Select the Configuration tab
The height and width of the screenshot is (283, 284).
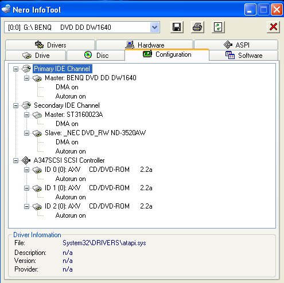167,54
